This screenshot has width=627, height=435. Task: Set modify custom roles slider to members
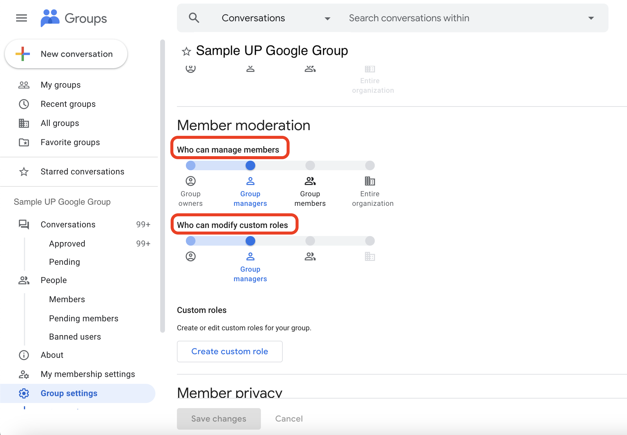(x=310, y=241)
